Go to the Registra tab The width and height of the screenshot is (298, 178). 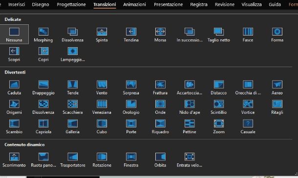click(x=199, y=4)
